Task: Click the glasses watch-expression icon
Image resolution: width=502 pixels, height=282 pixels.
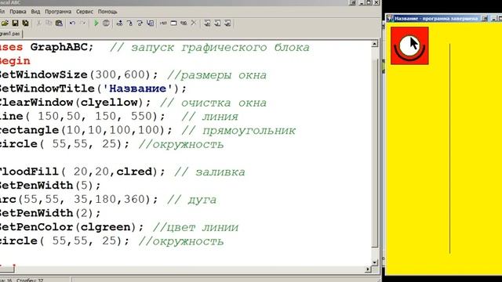Action: pos(184,23)
